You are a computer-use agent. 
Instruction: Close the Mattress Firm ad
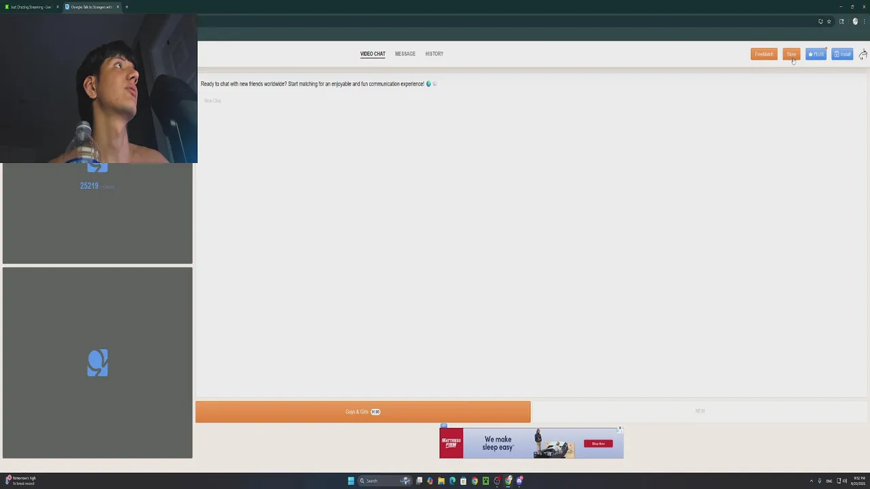620,429
